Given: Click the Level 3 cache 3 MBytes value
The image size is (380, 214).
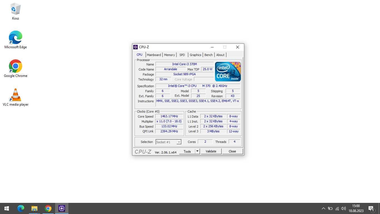Looking at the screenshot, I should click(x=213, y=131).
